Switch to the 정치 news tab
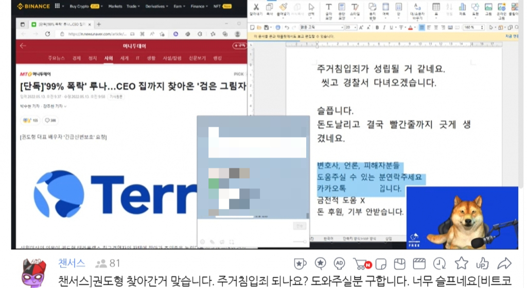The height and width of the screenshot is (288, 527). (93, 58)
